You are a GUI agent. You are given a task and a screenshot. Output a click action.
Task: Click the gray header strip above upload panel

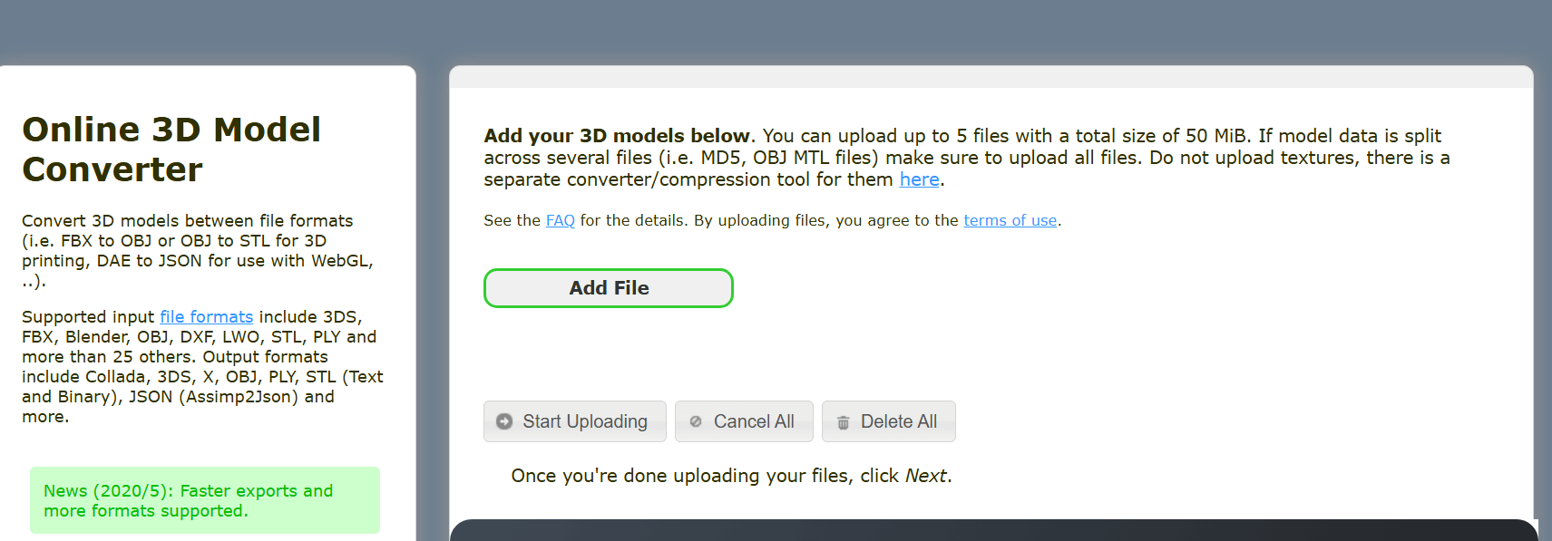click(x=991, y=77)
